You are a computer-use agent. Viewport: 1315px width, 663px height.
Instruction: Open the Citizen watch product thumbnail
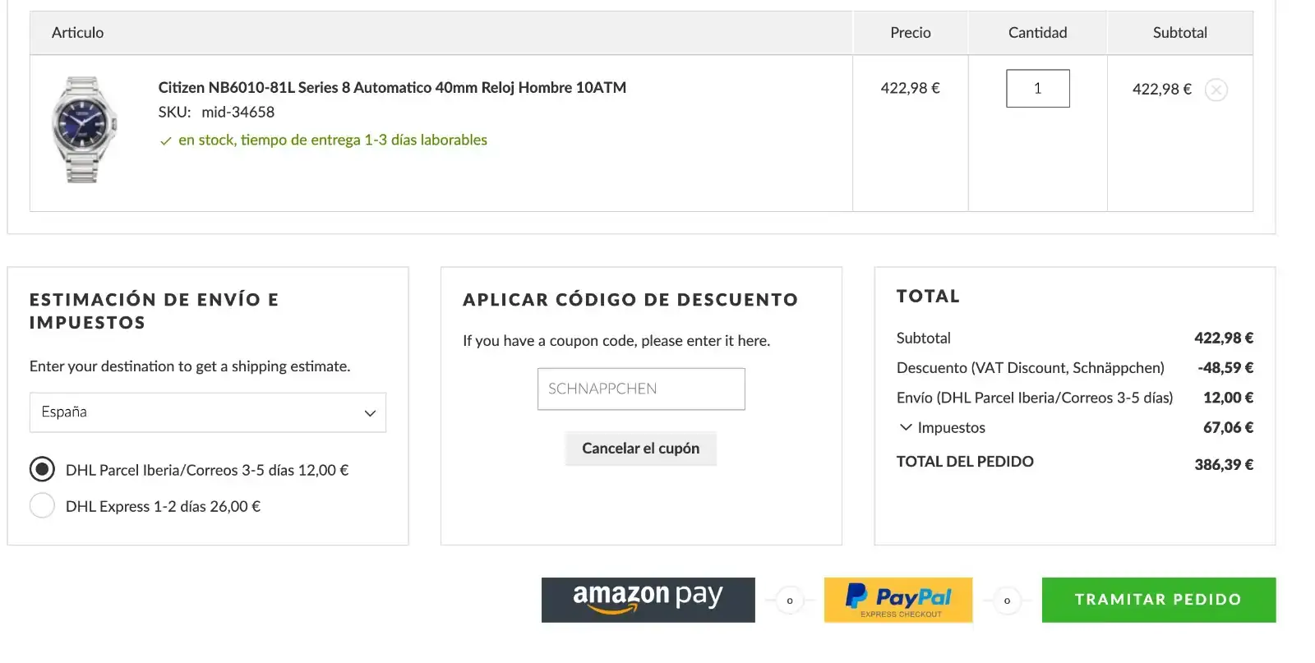pyautogui.click(x=84, y=129)
